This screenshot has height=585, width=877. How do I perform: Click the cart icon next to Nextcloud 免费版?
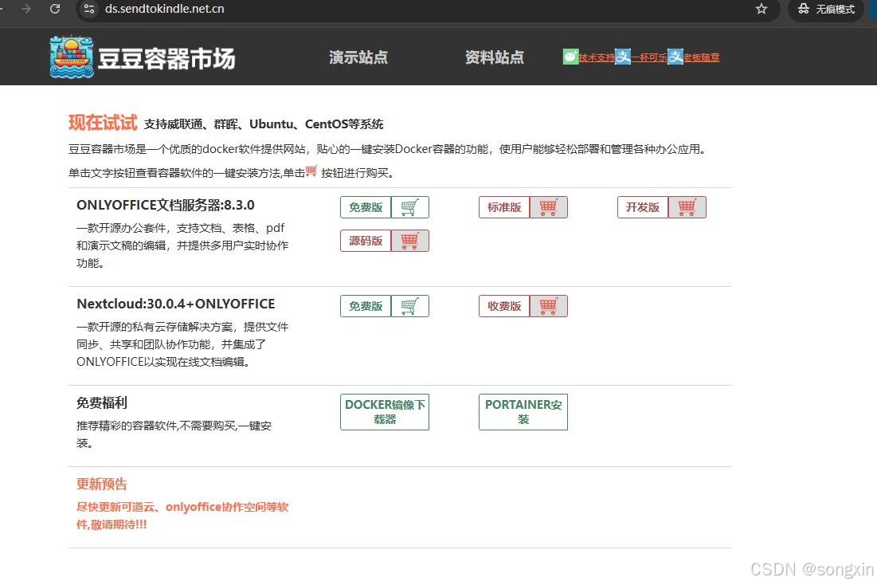(x=410, y=306)
